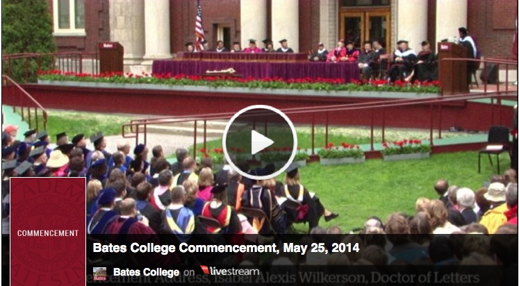This screenshot has height=286, width=519.
Task: Click the American flag in the video
Action: [199, 26]
